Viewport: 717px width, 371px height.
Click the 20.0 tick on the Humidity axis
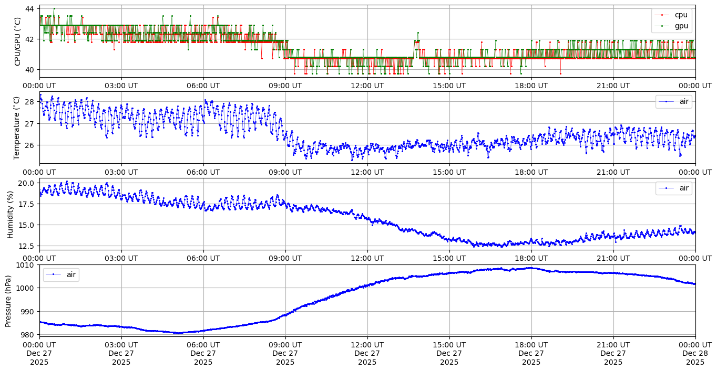pos(26,183)
